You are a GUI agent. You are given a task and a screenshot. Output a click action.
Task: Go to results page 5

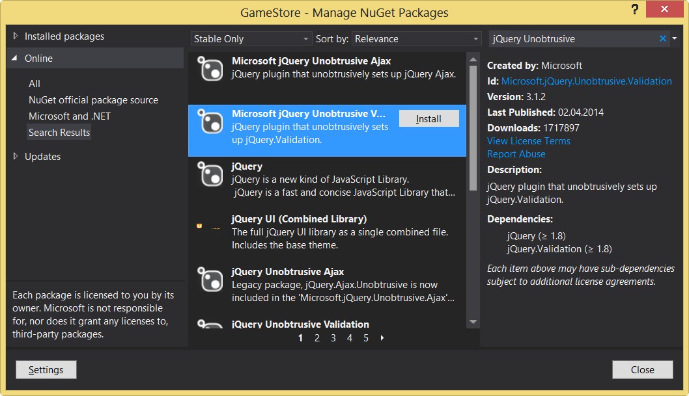[x=365, y=338]
